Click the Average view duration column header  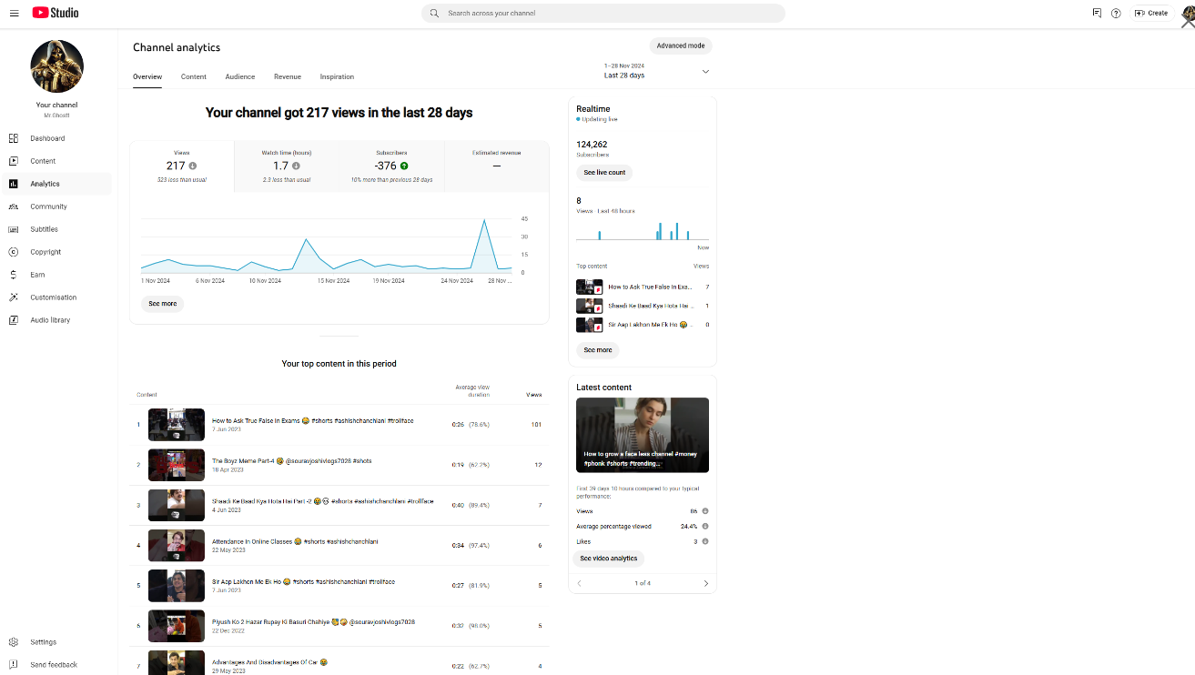tap(472, 391)
